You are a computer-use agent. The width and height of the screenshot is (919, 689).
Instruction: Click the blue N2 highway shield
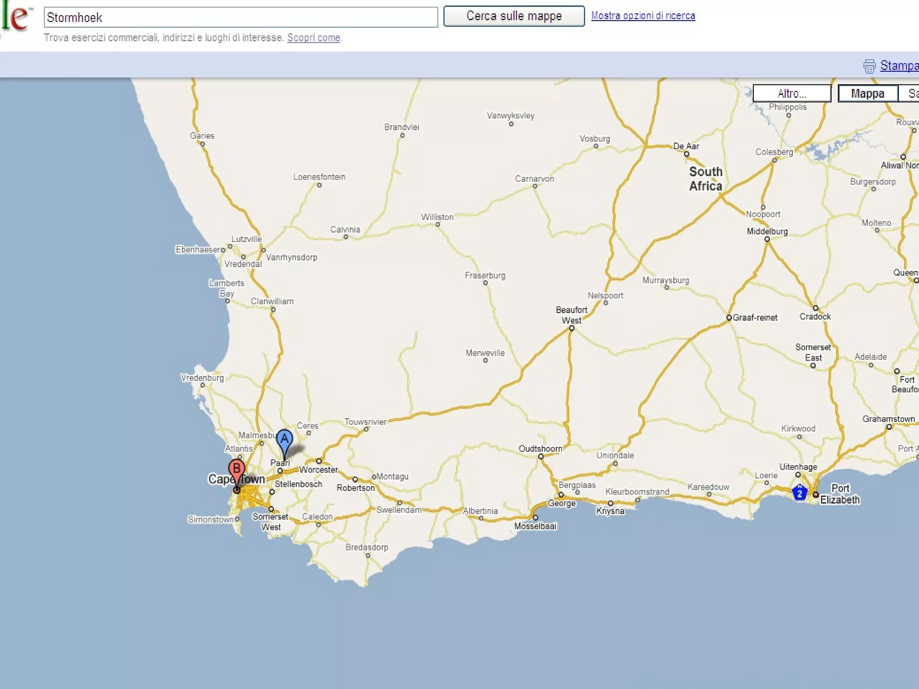click(x=799, y=493)
